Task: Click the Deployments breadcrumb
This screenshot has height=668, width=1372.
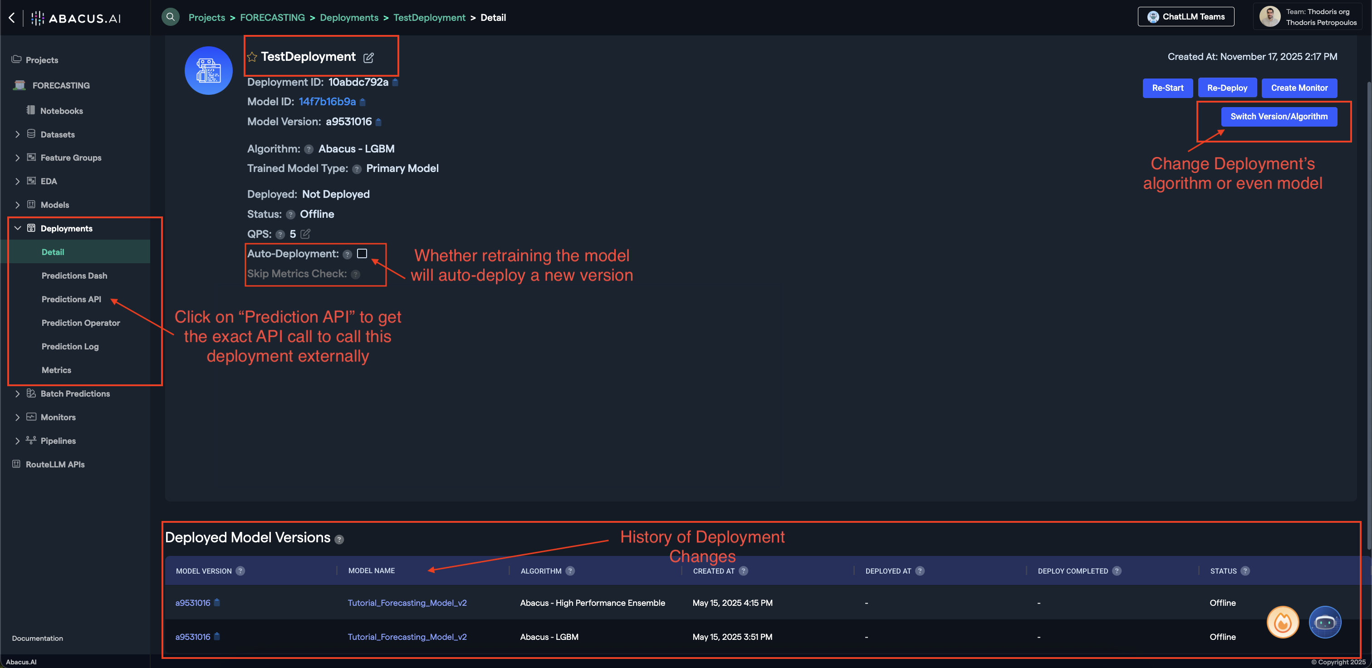Action: [349, 17]
